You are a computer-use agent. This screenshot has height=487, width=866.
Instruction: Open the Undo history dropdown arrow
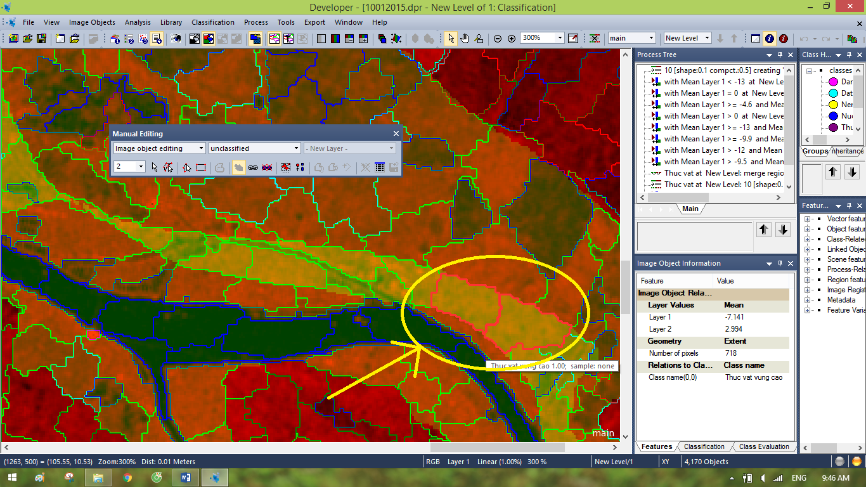[813, 38]
